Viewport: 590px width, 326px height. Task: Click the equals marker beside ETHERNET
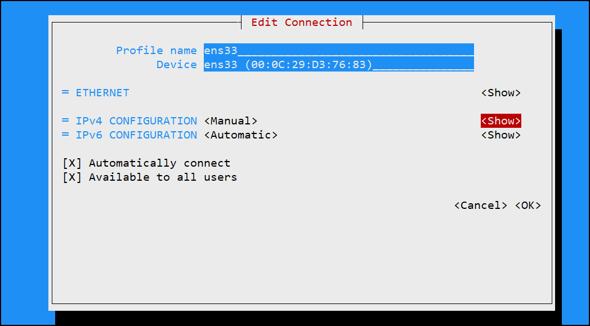point(65,92)
